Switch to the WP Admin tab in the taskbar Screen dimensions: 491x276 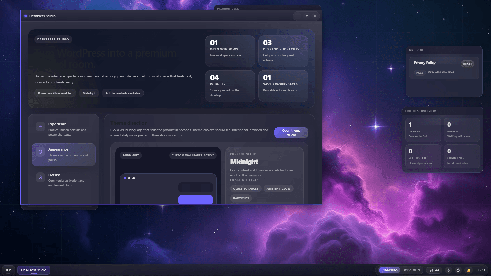click(x=411, y=270)
